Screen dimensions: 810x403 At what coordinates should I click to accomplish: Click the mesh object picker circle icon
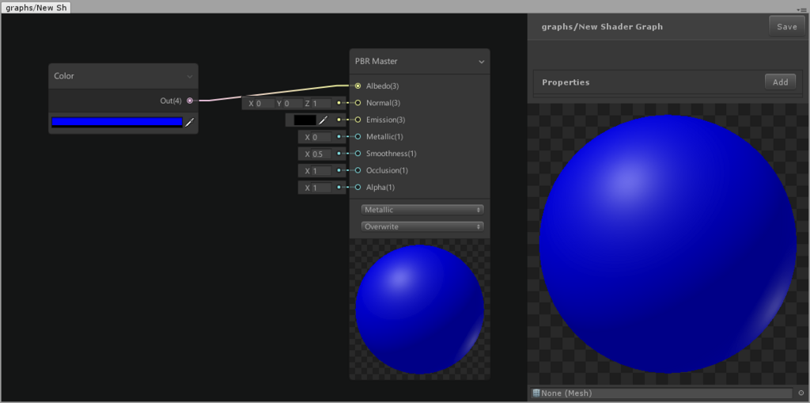pos(801,393)
